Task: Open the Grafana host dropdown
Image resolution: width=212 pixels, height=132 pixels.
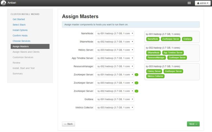Action: point(115,99)
